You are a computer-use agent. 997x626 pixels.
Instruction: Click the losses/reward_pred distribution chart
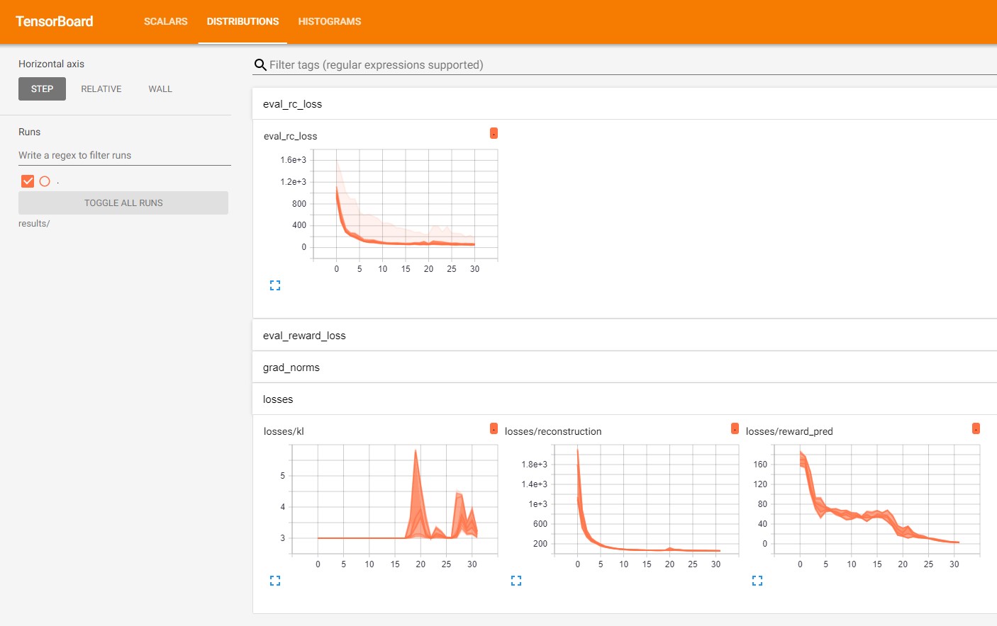point(878,500)
